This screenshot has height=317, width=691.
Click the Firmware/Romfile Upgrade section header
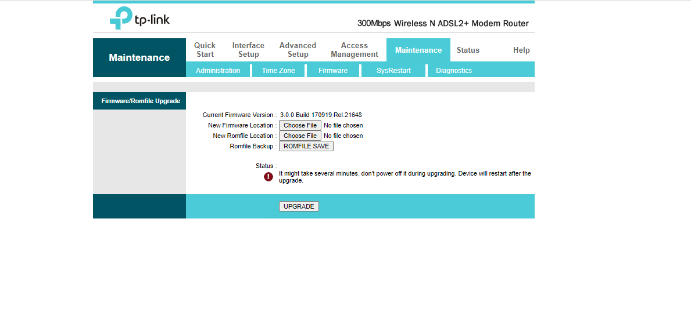pos(140,101)
